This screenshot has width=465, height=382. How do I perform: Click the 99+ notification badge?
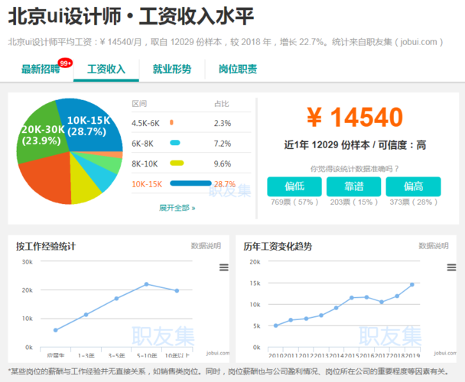click(65, 63)
